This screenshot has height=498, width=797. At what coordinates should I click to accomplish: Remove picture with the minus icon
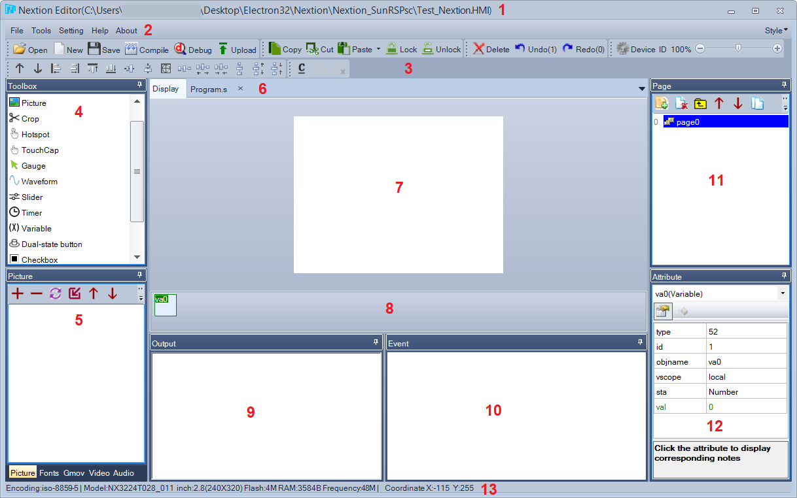coord(37,294)
